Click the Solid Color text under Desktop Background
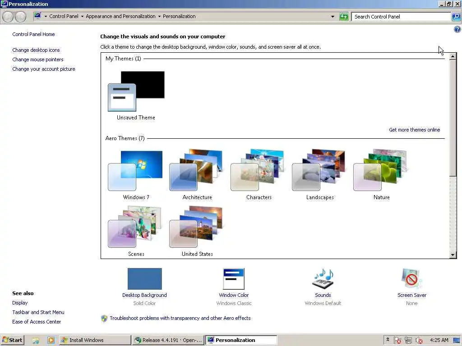Image resolution: width=462 pixels, height=346 pixels. point(144,303)
